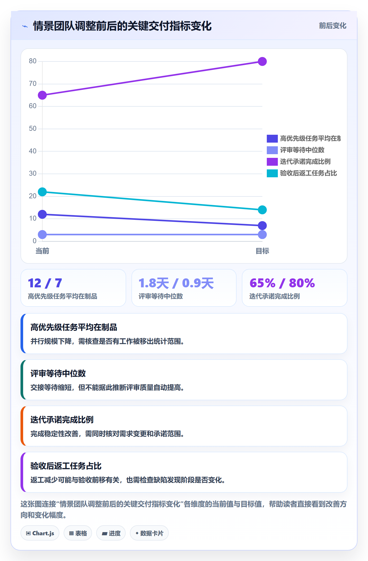Screen dimensions: 368x561
Task: Click the 前后变化 label in header
Action: (x=333, y=26)
